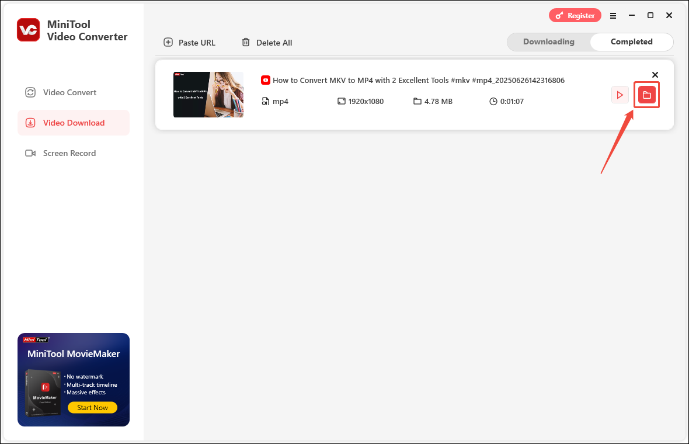689x444 pixels.
Task: Minimize the MiniTool window
Action: (631, 15)
